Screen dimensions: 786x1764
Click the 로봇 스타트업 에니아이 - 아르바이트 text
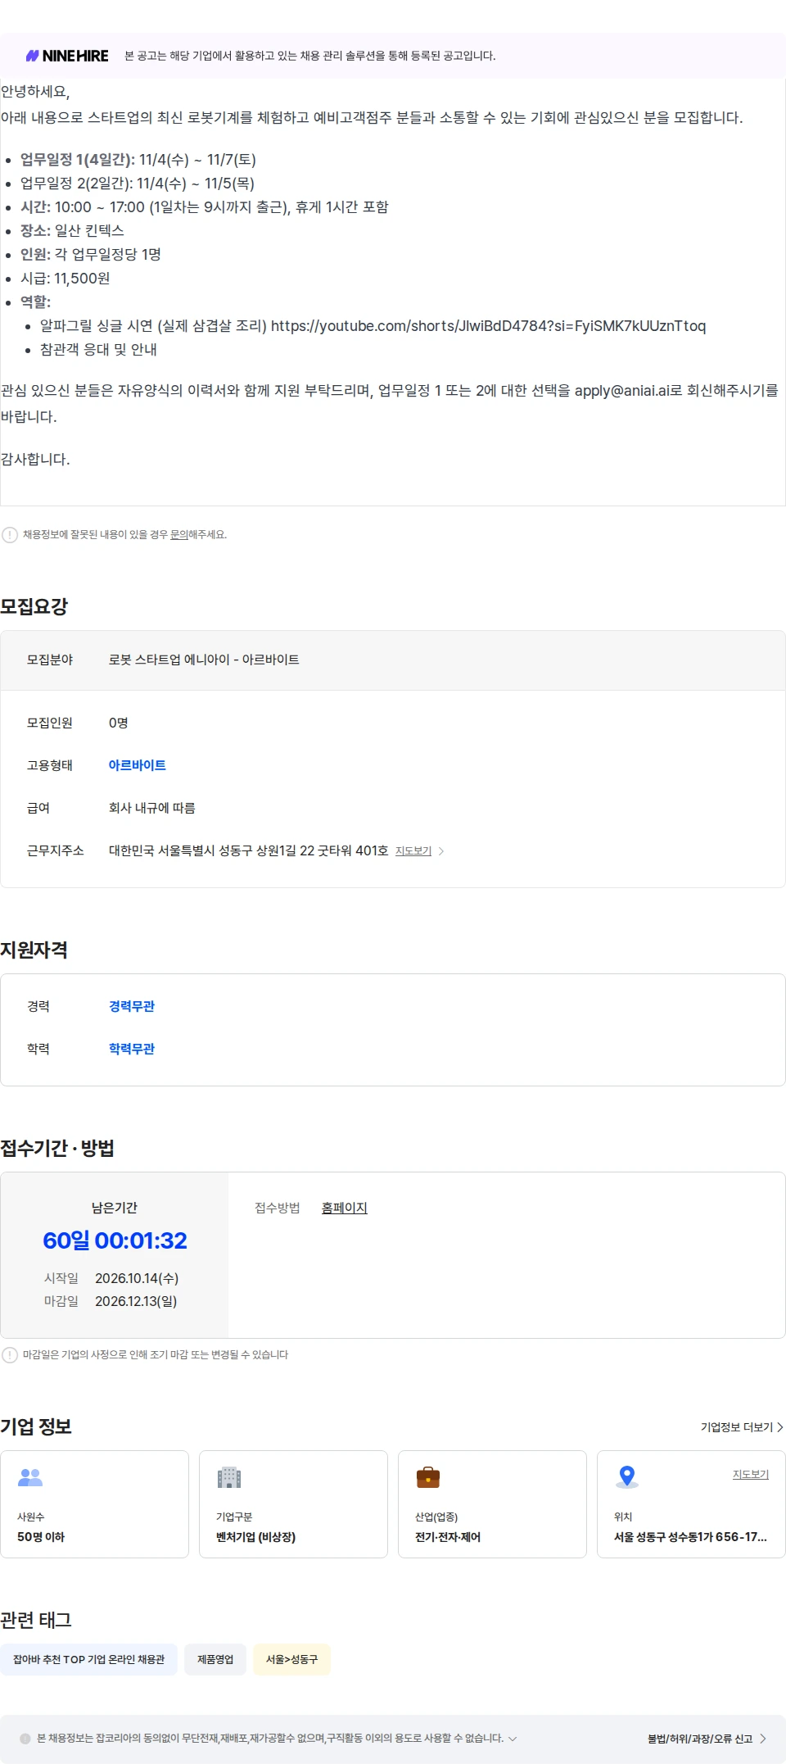pyautogui.click(x=204, y=660)
